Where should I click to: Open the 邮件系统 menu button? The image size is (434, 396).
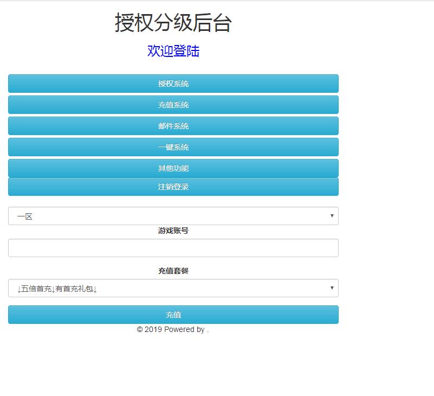tap(173, 126)
